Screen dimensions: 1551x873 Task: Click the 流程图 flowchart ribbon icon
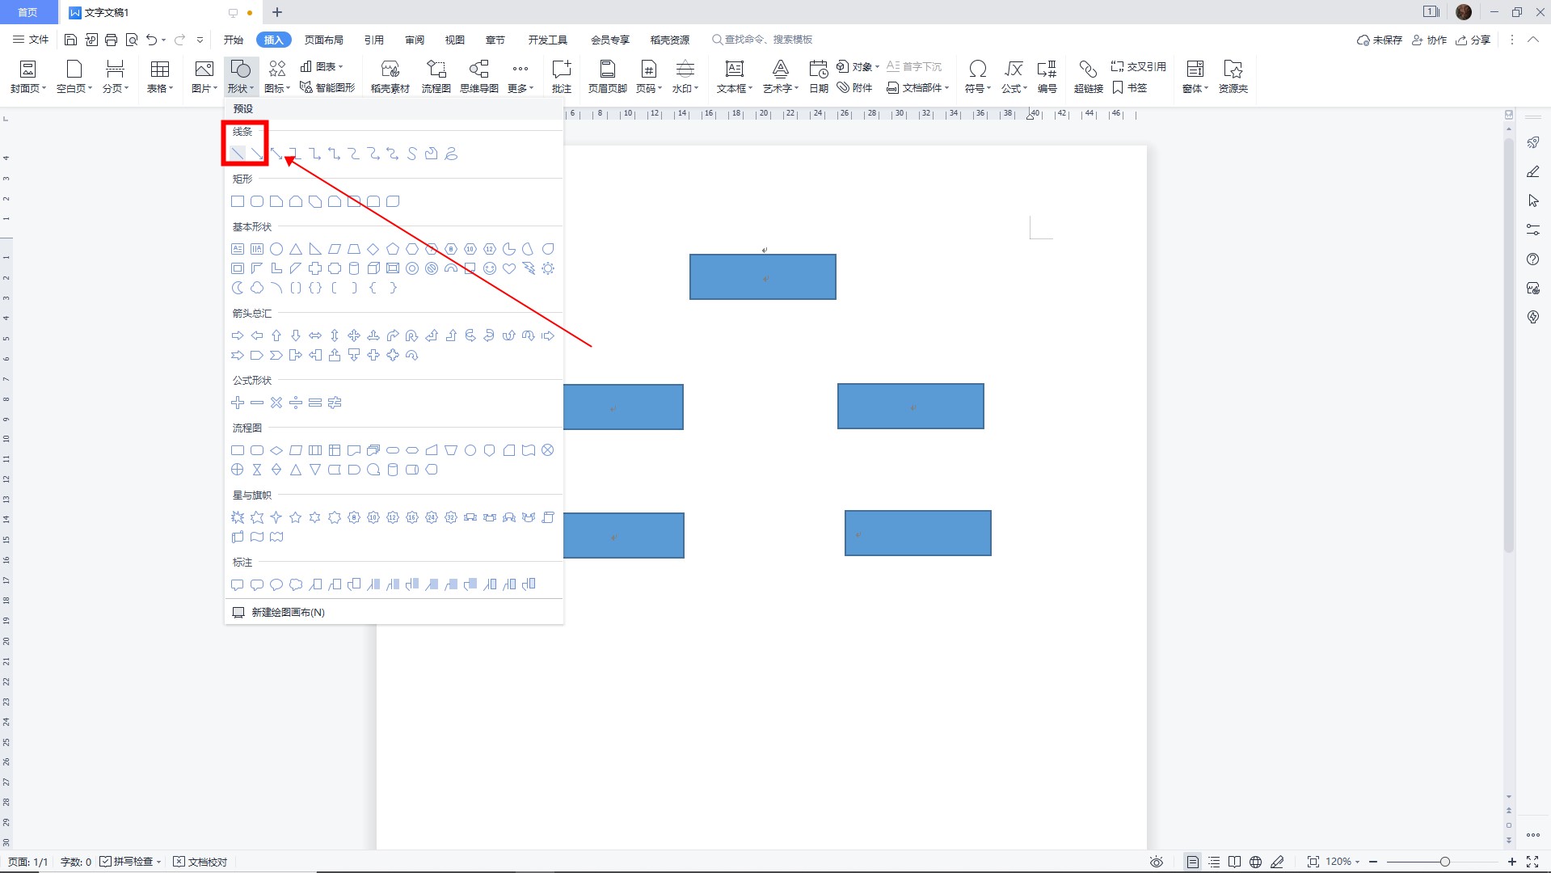[436, 77]
